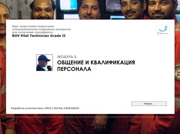Click the embroidered emblem patch on the right sleeve
The height and width of the screenshot is (134, 180).
177,72
